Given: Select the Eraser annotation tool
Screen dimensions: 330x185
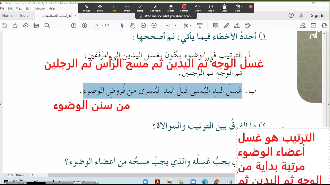Looking at the screenshot, I should 170,8.
